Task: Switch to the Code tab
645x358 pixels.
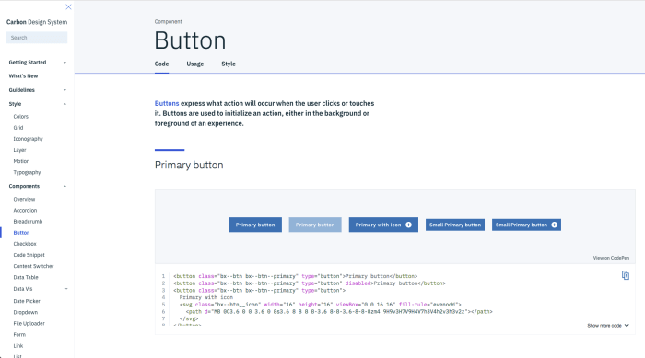Action: click(161, 64)
